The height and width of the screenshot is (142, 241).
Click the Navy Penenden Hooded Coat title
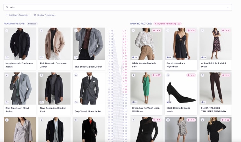coord(53,110)
